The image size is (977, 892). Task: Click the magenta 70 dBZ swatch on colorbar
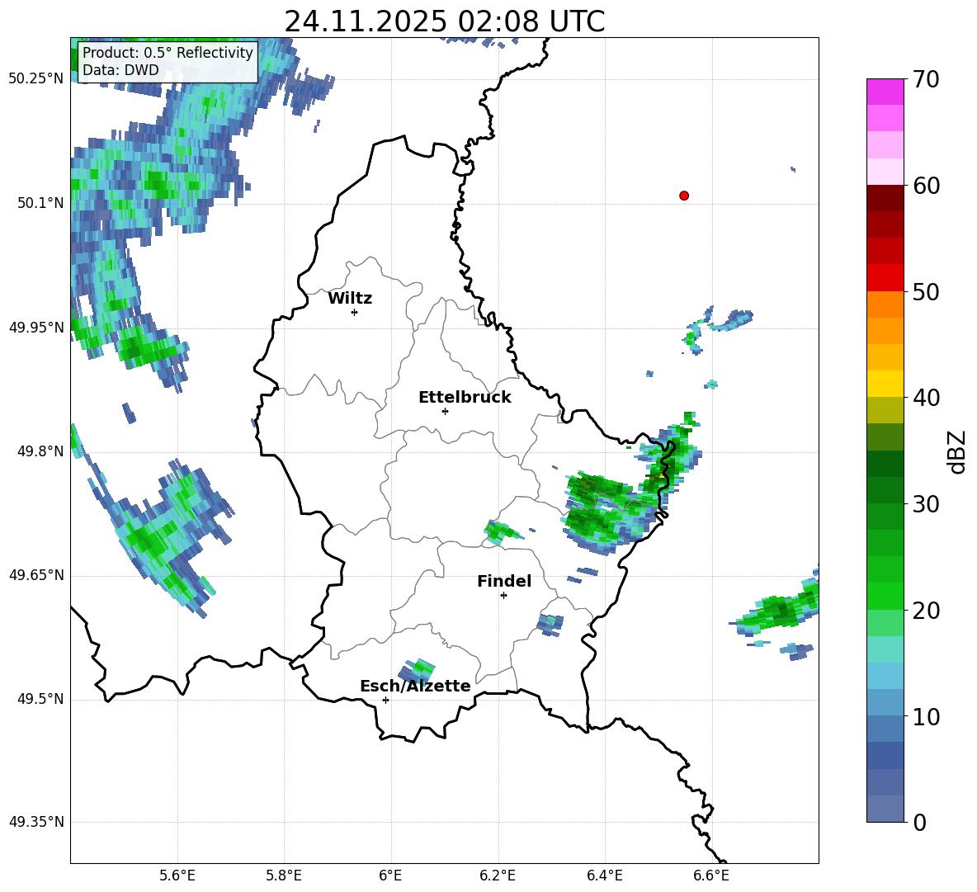885,92
